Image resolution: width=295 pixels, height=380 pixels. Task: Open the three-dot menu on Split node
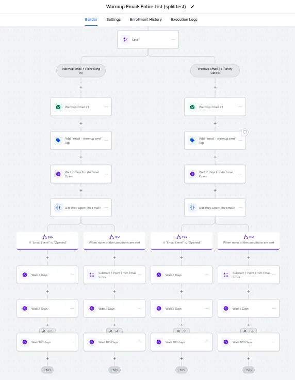pyautogui.click(x=173, y=39)
